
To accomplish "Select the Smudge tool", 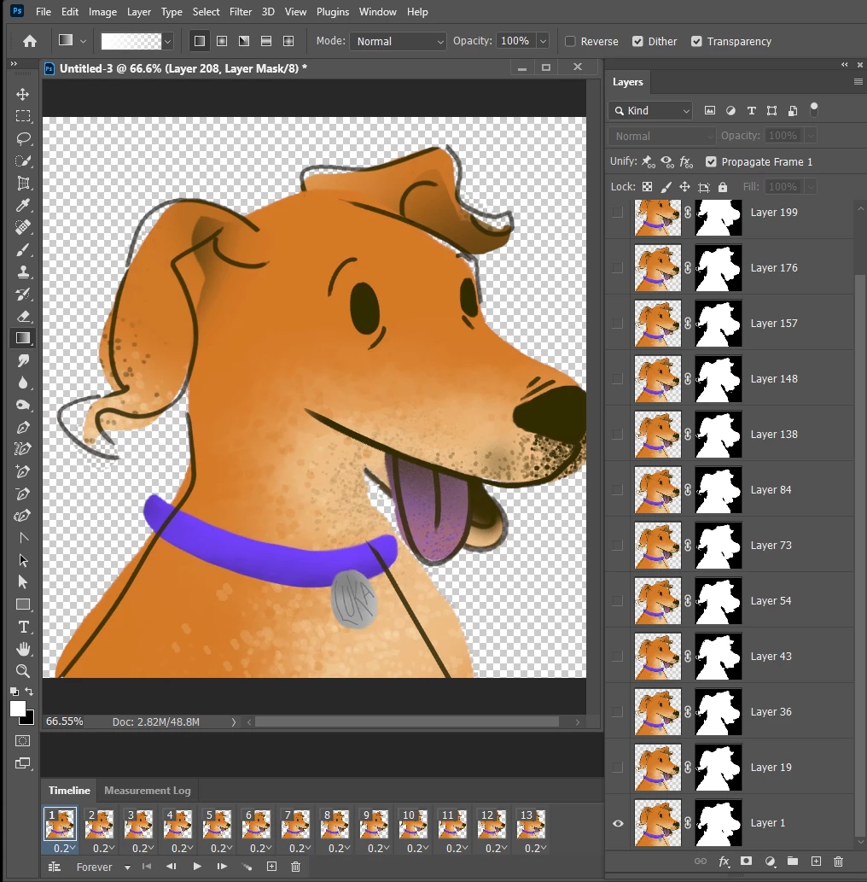I will [23, 360].
